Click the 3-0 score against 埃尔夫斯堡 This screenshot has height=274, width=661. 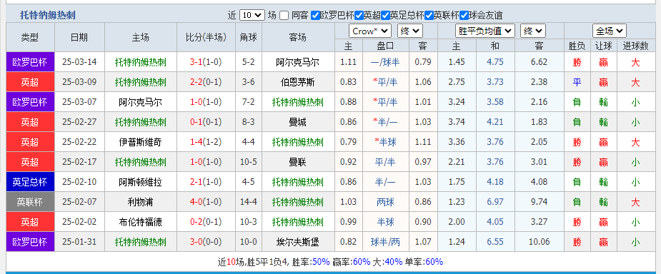click(x=196, y=243)
